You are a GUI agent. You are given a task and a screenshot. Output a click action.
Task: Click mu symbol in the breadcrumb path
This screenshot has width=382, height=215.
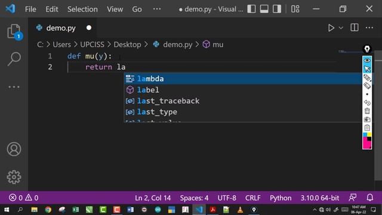pos(218,45)
